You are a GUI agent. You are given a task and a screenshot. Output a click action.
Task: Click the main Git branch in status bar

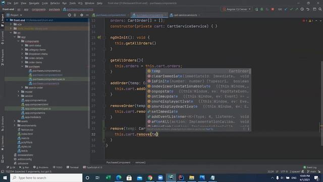[x=311, y=171]
